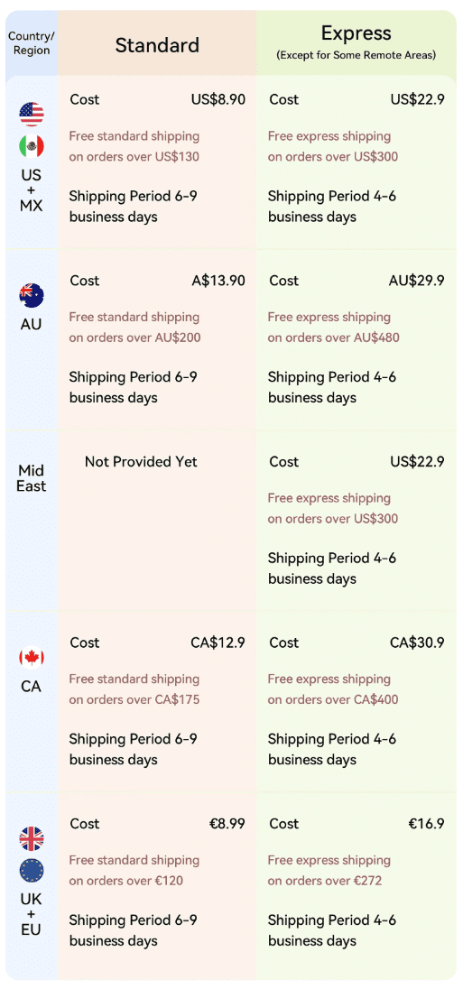Click the Mid East region label
The width and height of the screenshot is (463, 989).
coord(32,478)
